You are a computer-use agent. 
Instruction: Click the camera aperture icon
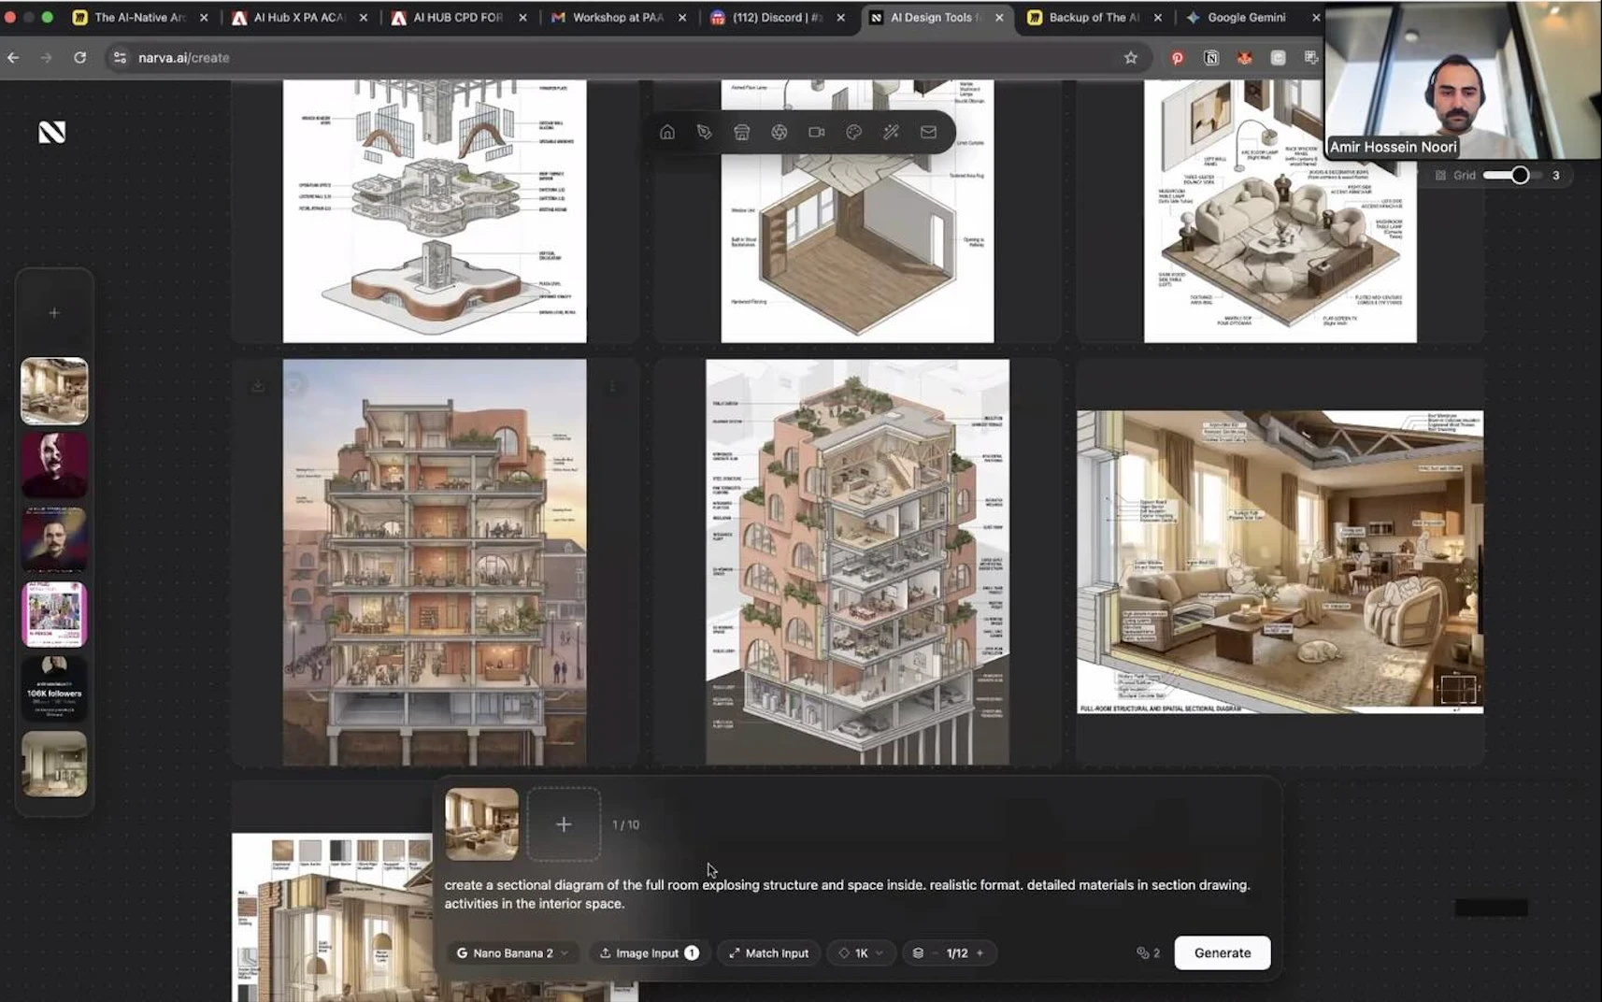point(780,133)
